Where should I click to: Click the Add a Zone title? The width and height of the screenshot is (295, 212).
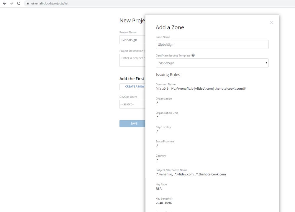(170, 27)
